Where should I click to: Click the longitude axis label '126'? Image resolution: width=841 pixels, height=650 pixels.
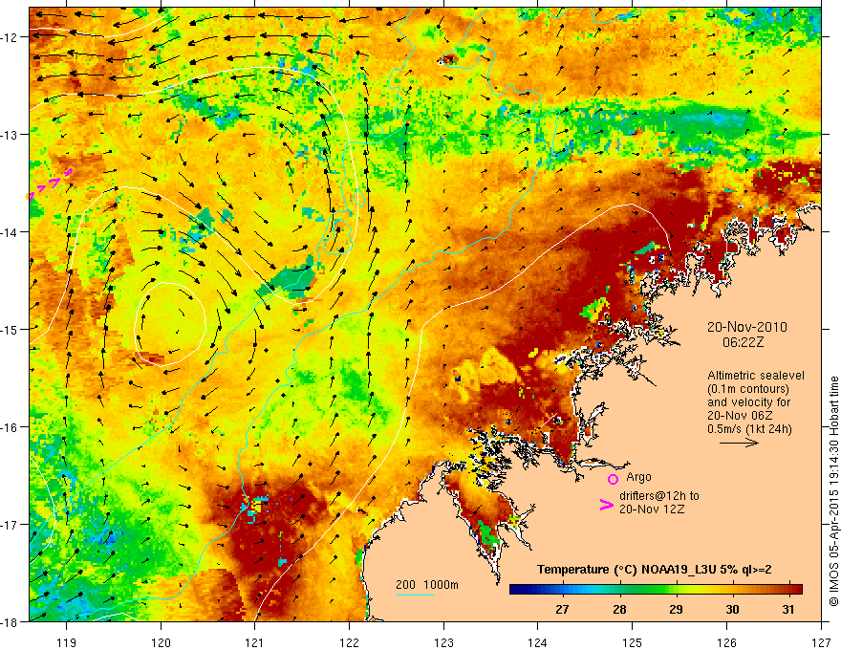point(726,642)
